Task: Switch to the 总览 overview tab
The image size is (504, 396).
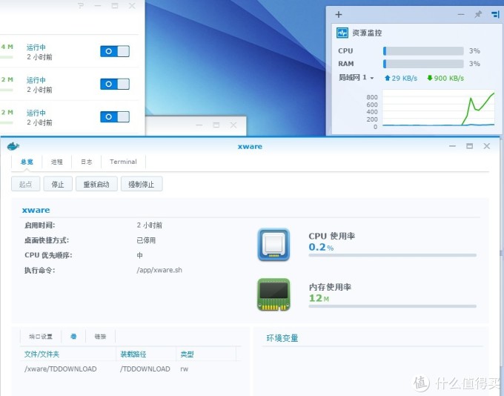Action: pos(27,162)
